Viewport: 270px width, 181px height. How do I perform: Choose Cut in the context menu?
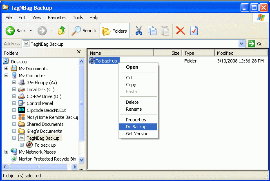138,78
